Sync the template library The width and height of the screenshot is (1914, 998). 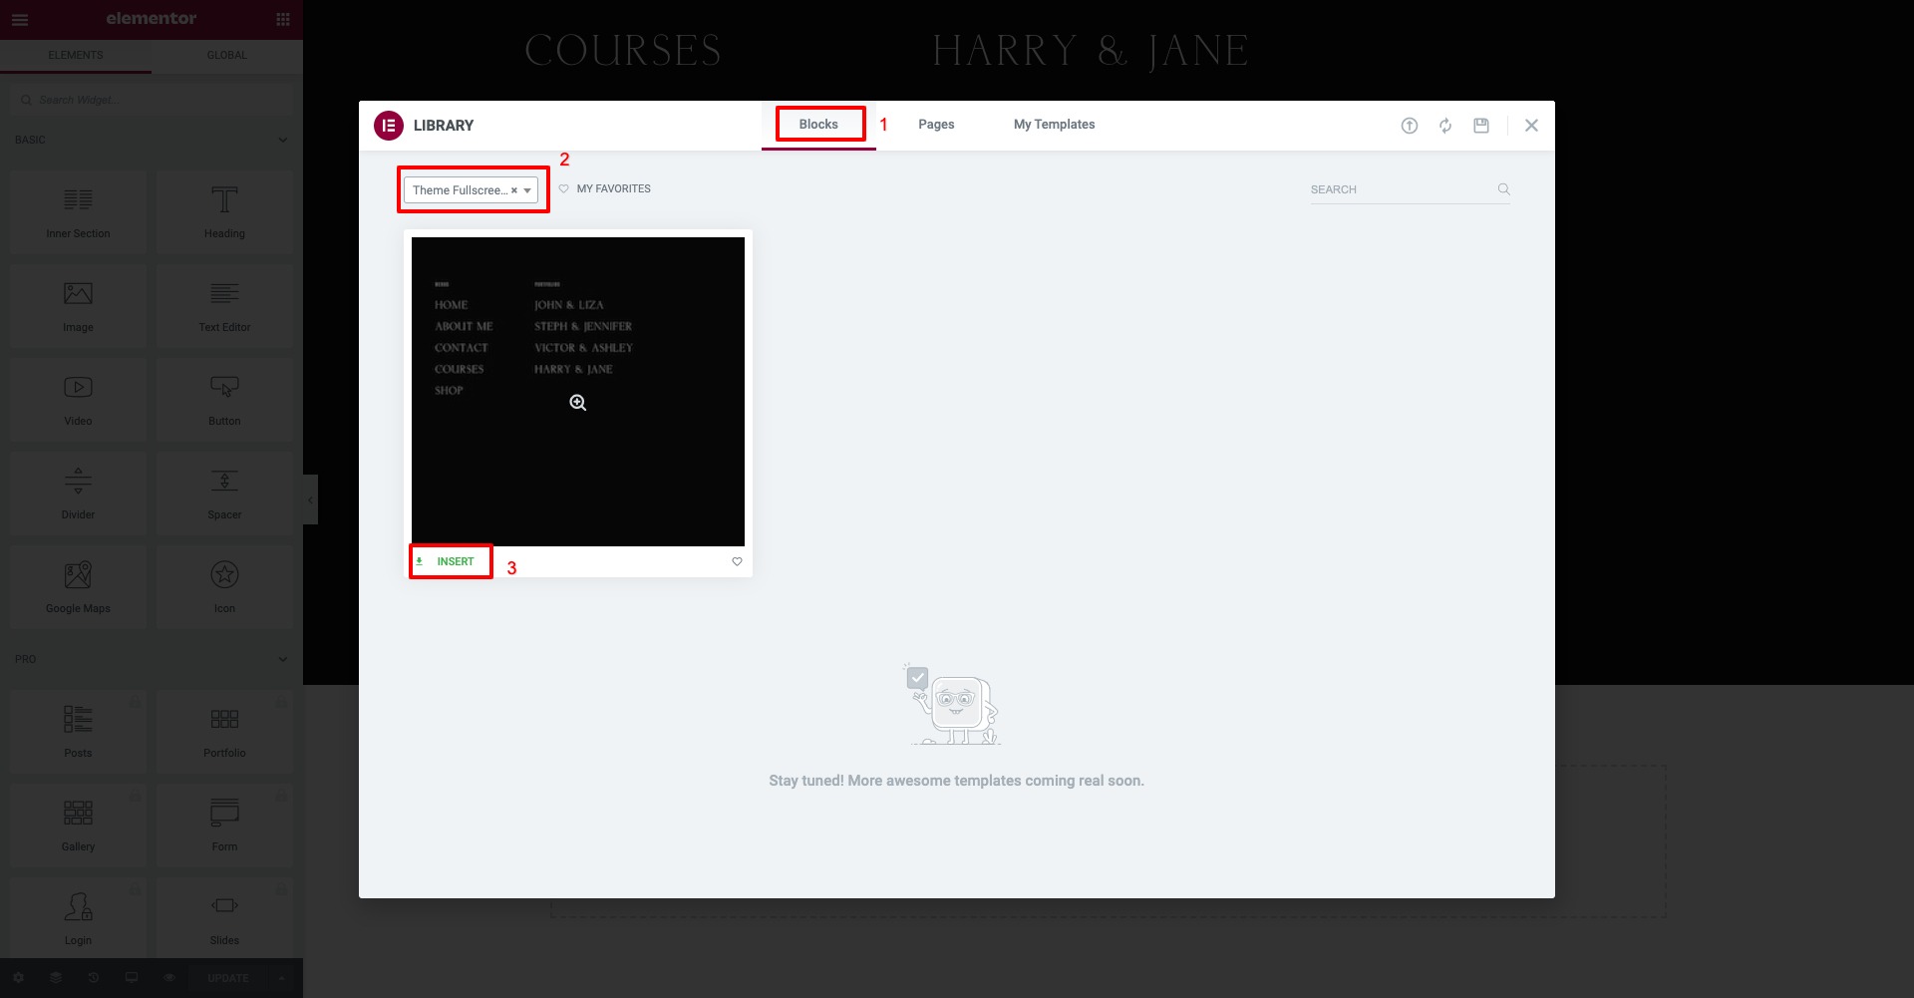1444,125
